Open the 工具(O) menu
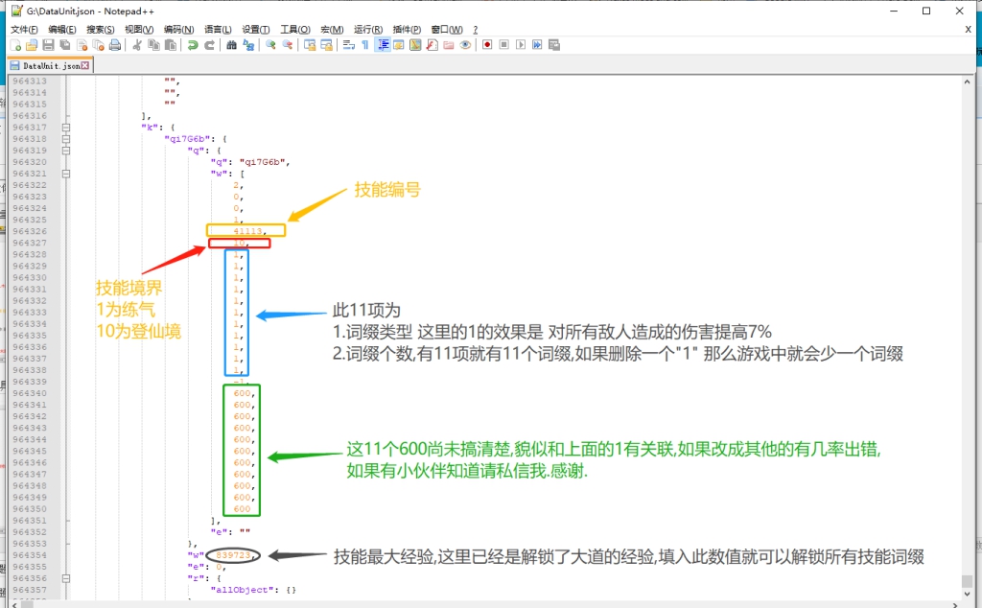982x608 pixels. click(295, 30)
